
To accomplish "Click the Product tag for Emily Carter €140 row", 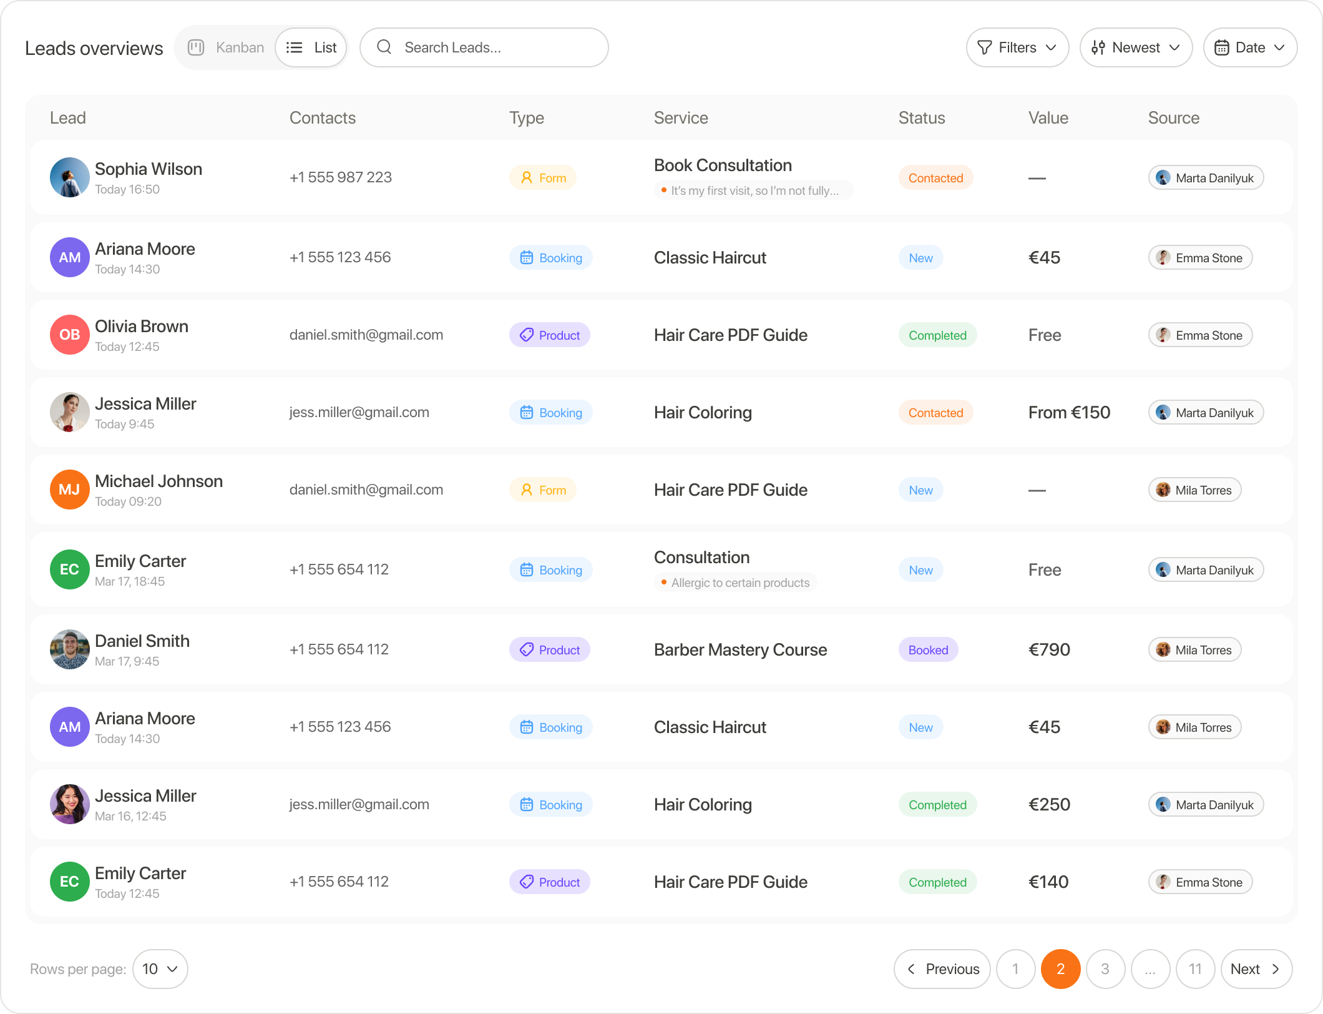I will tap(550, 882).
